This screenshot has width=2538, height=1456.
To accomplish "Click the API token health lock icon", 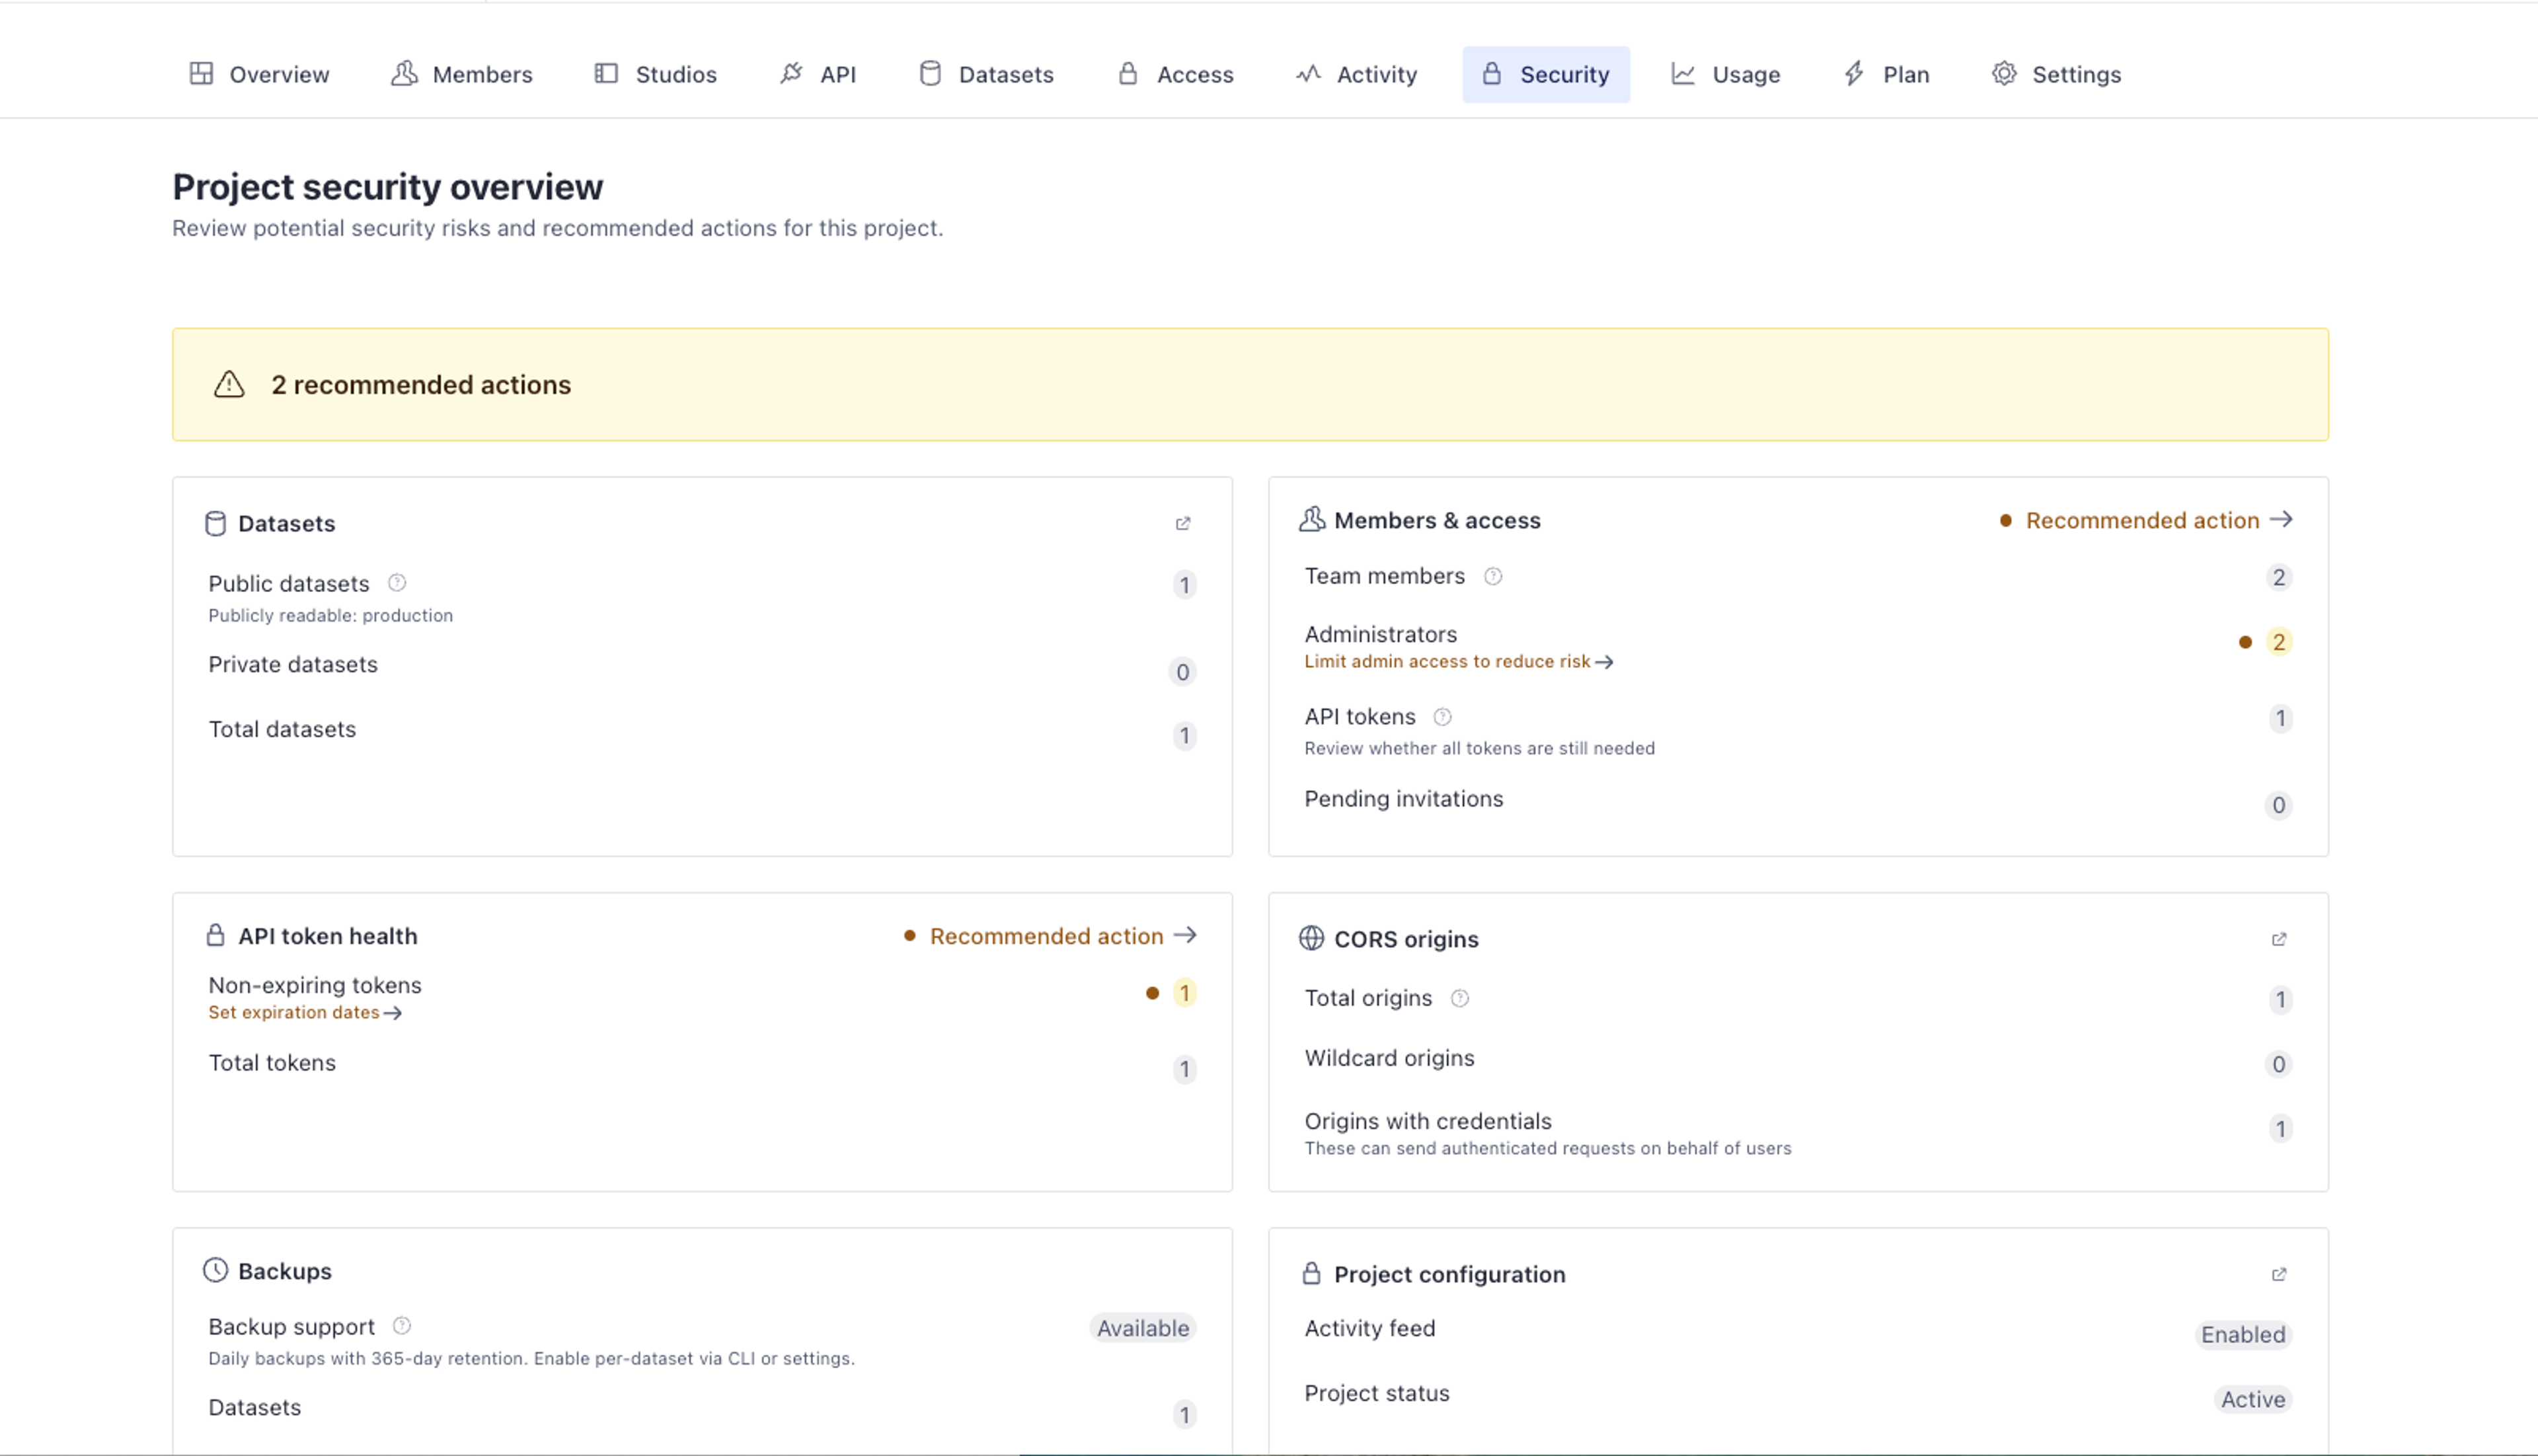I will click(x=215, y=935).
